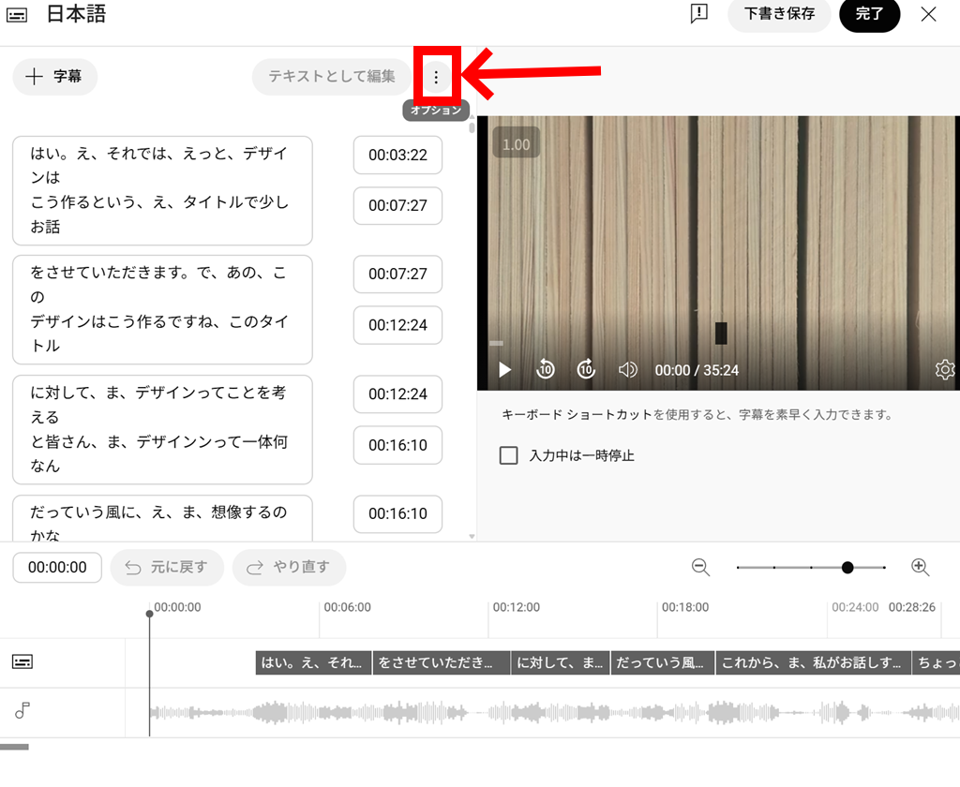Image resolution: width=960 pixels, height=787 pixels.
Task: Play the video preview
Action: tap(505, 370)
